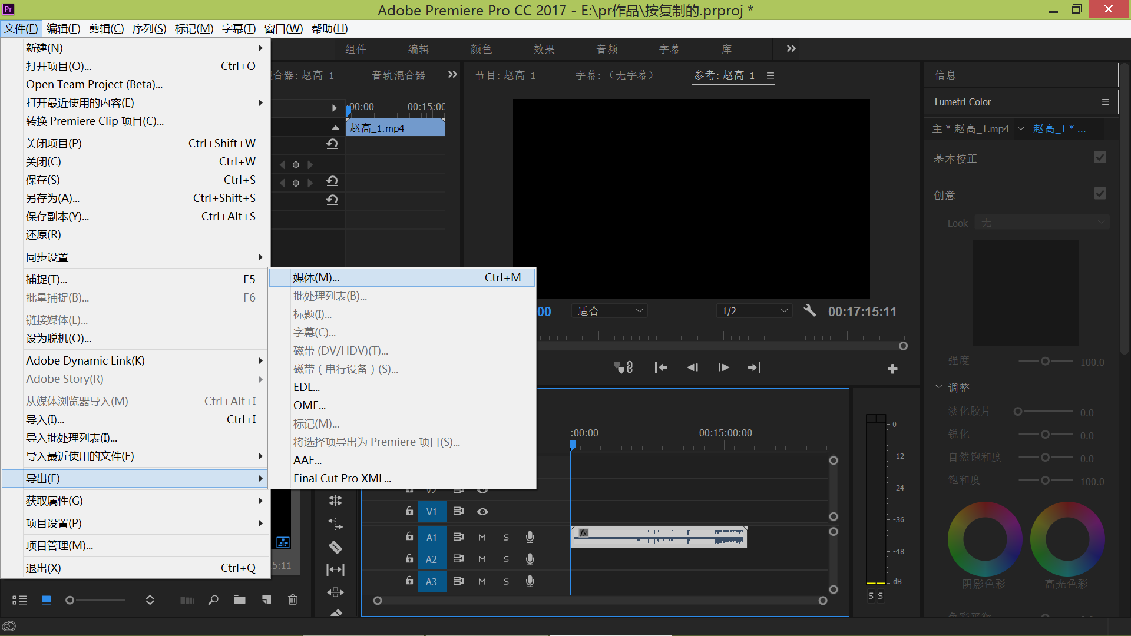Open the Look preset dropdown
1131x636 pixels.
click(x=1041, y=223)
